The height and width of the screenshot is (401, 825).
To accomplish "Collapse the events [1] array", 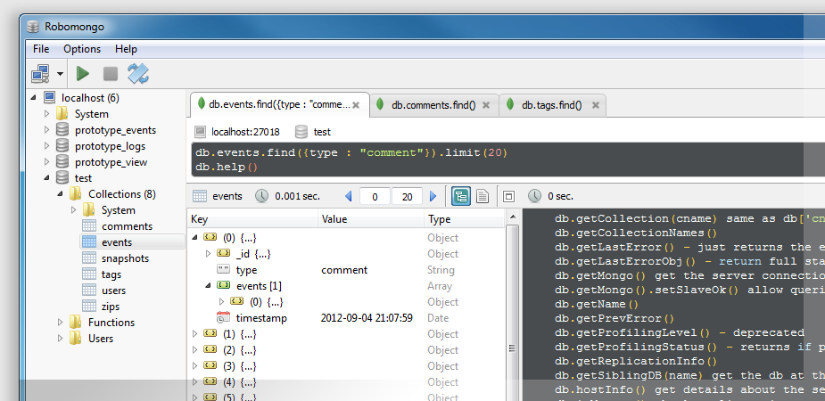I will click(208, 286).
